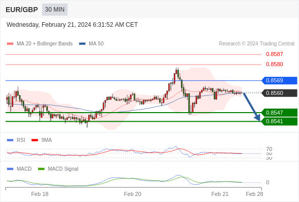Select the 0.8560 current price tag
This screenshot has width=299, height=202.
[279, 93]
